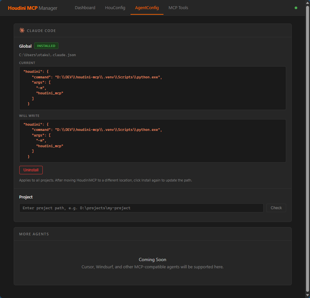Click "houdini_mcp" in the WILL WRITE block
This screenshot has width=310, height=298.
[x=50, y=146]
